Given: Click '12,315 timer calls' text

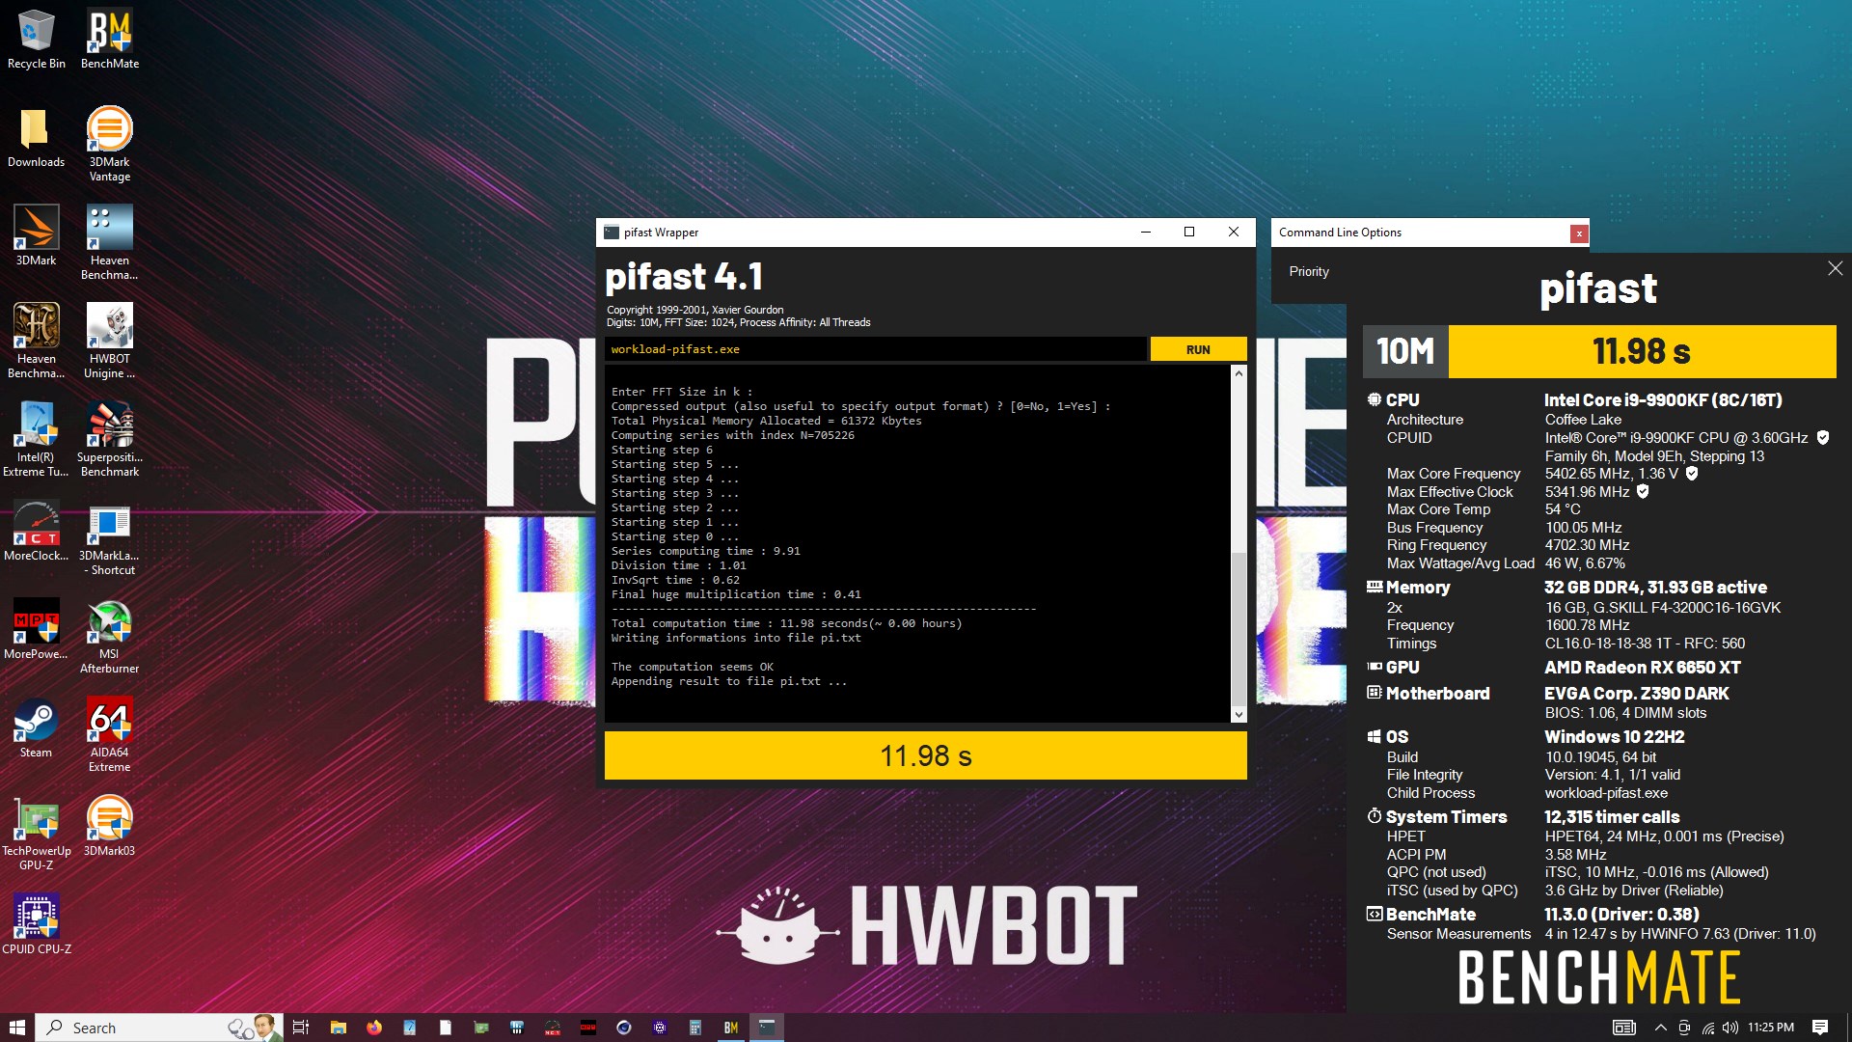Looking at the screenshot, I should point(1611,817).
